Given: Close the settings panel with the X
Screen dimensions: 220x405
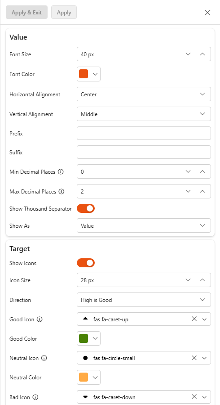Looking at the screenshot, I should 207,13.
